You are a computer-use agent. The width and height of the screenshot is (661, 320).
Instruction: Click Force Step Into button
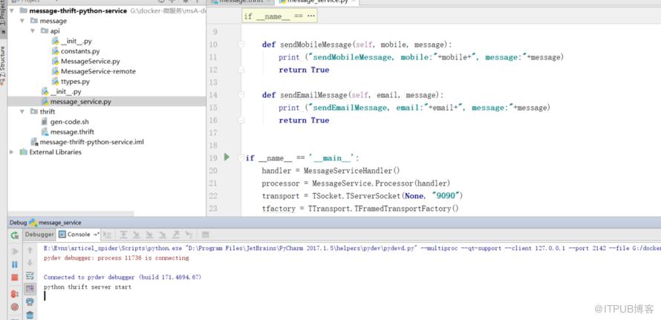pyautogui.click(x=163, y=235)
